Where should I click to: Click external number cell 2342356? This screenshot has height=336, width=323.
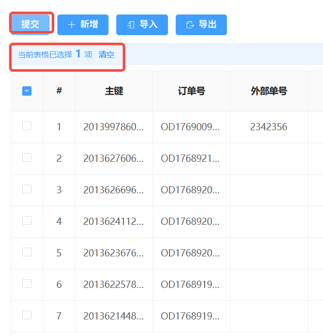point(269,127)
